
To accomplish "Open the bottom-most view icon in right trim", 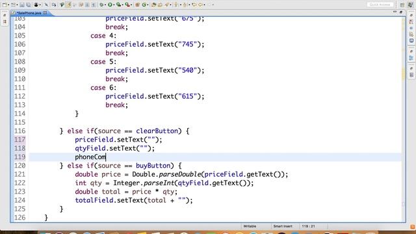I will click(411, 75).
